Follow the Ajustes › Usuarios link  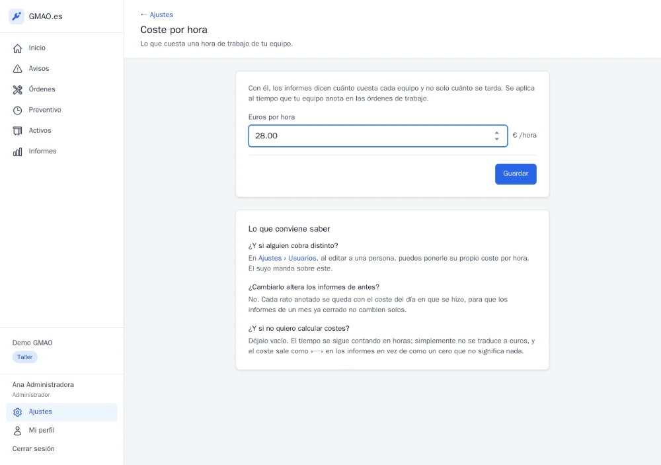(x=287, y=258)
